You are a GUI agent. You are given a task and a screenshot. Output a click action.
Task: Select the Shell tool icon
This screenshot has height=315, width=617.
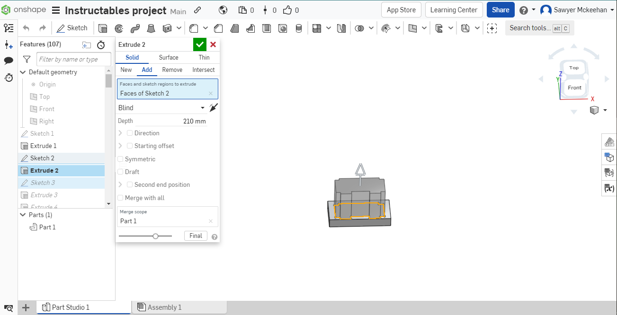[267, 28]
